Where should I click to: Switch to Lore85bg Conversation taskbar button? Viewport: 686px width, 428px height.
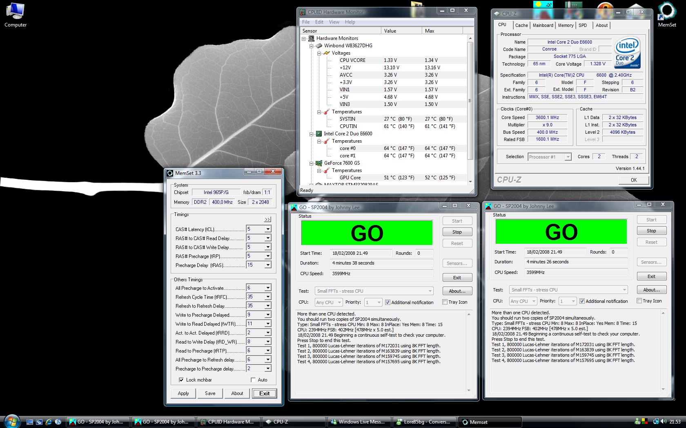coord(424,422)
